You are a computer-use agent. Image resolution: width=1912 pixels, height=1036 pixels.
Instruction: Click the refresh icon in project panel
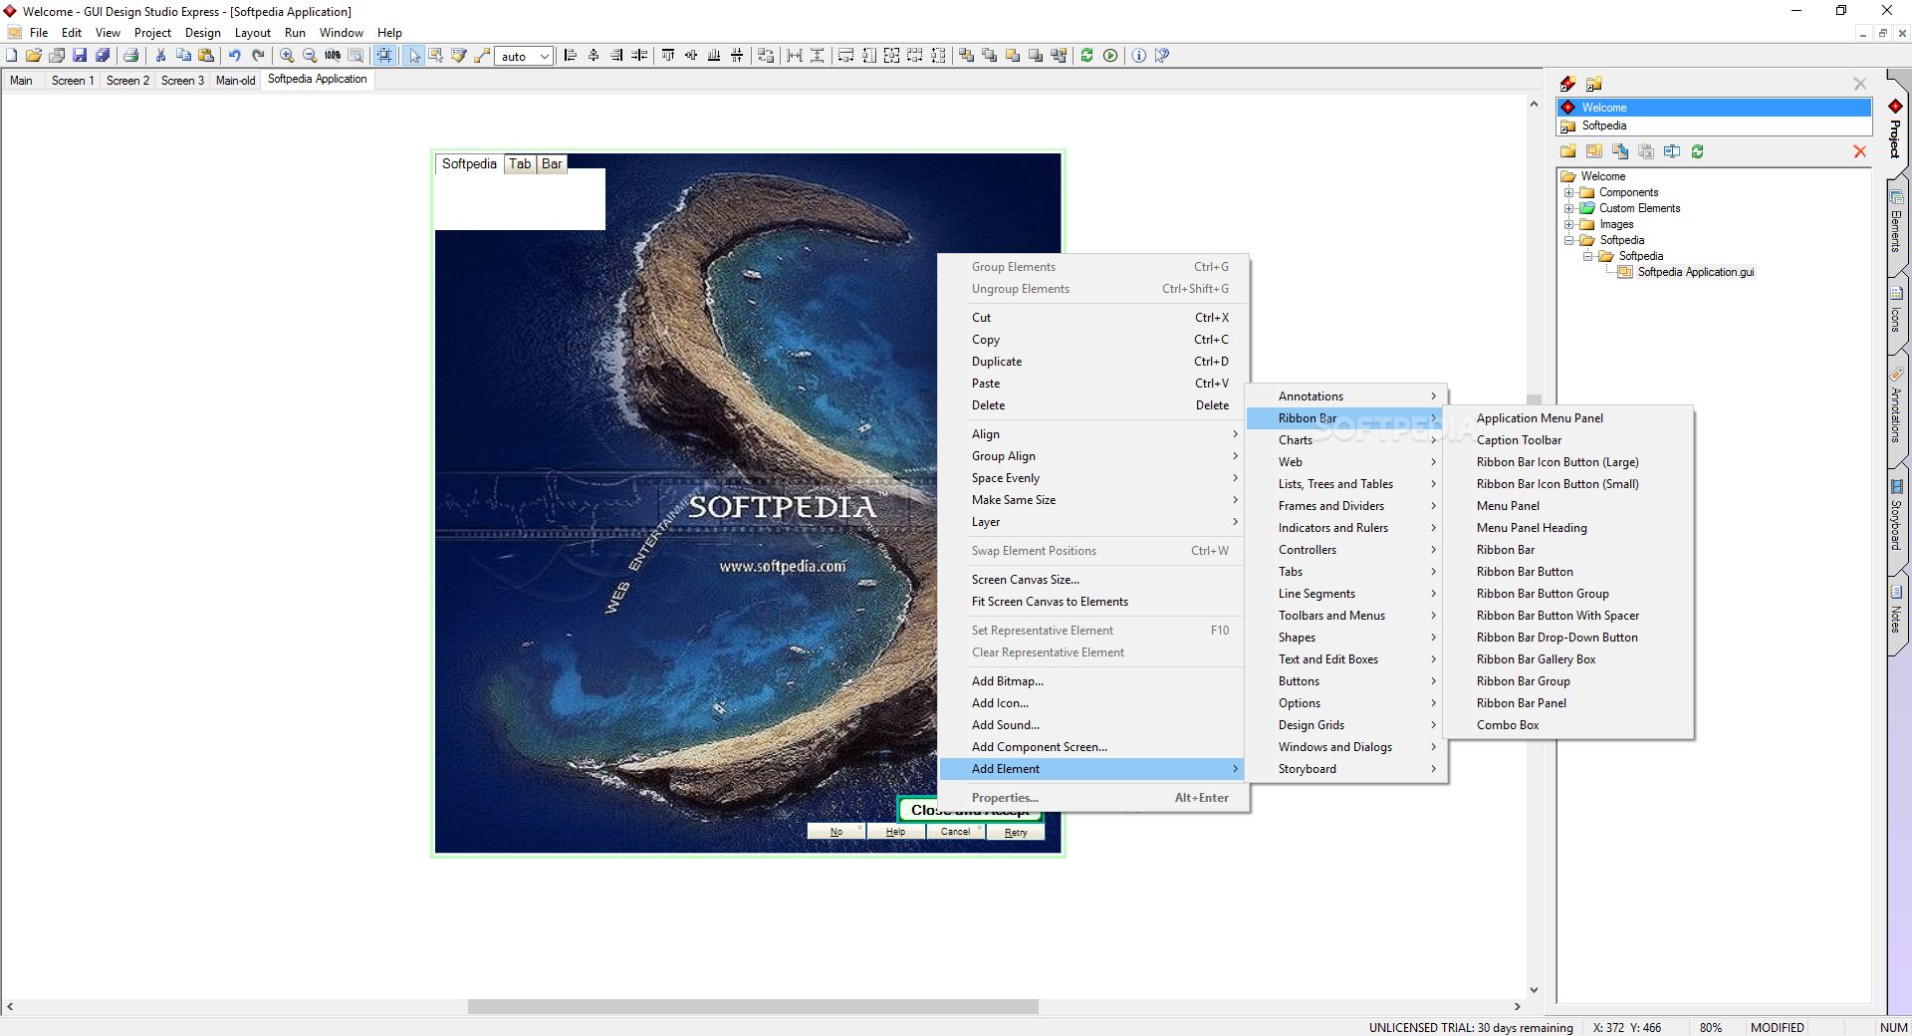[1697, 151]
